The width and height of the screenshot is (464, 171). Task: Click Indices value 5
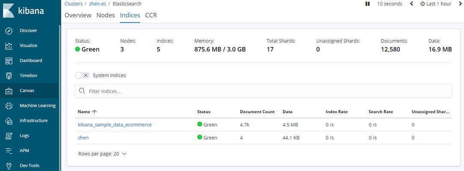(158, 49)
